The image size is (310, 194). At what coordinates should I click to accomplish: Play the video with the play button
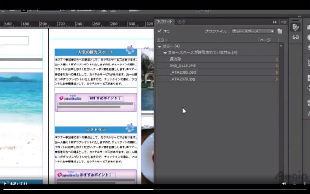coord(5,184)
